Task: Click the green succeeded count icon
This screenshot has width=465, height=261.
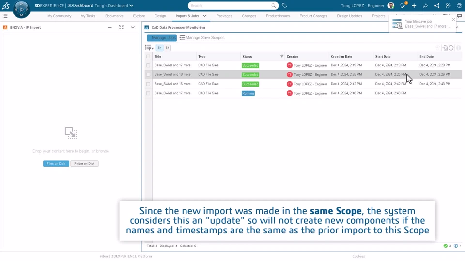Action: [446, 246]
